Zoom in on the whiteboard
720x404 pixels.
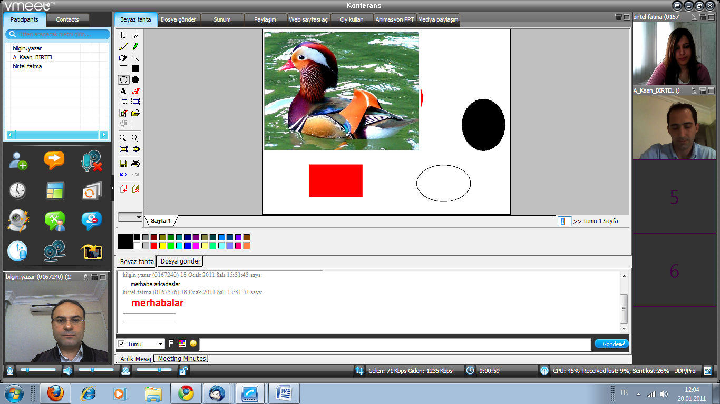(123, 138)
